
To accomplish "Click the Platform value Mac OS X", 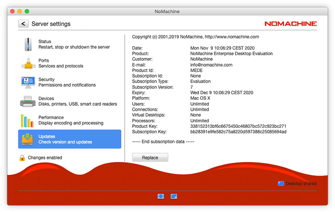I will [x=200, y=98].
